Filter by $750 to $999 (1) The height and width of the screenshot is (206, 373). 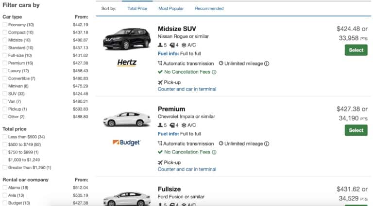5,152
